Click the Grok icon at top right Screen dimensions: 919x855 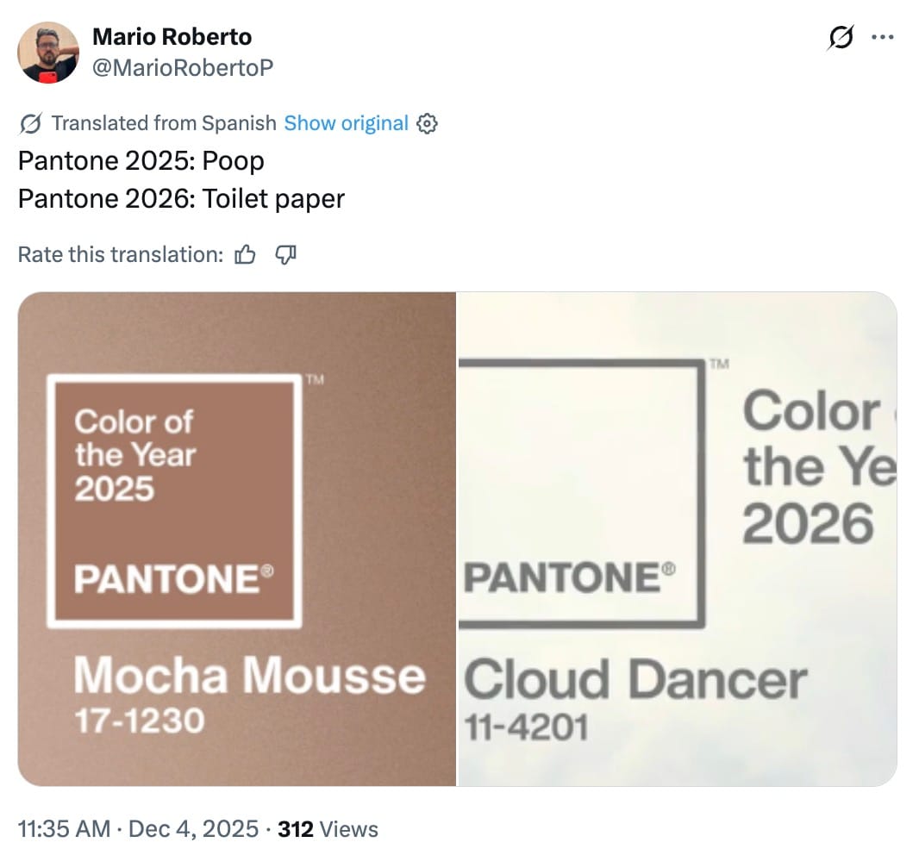[841, 38]
